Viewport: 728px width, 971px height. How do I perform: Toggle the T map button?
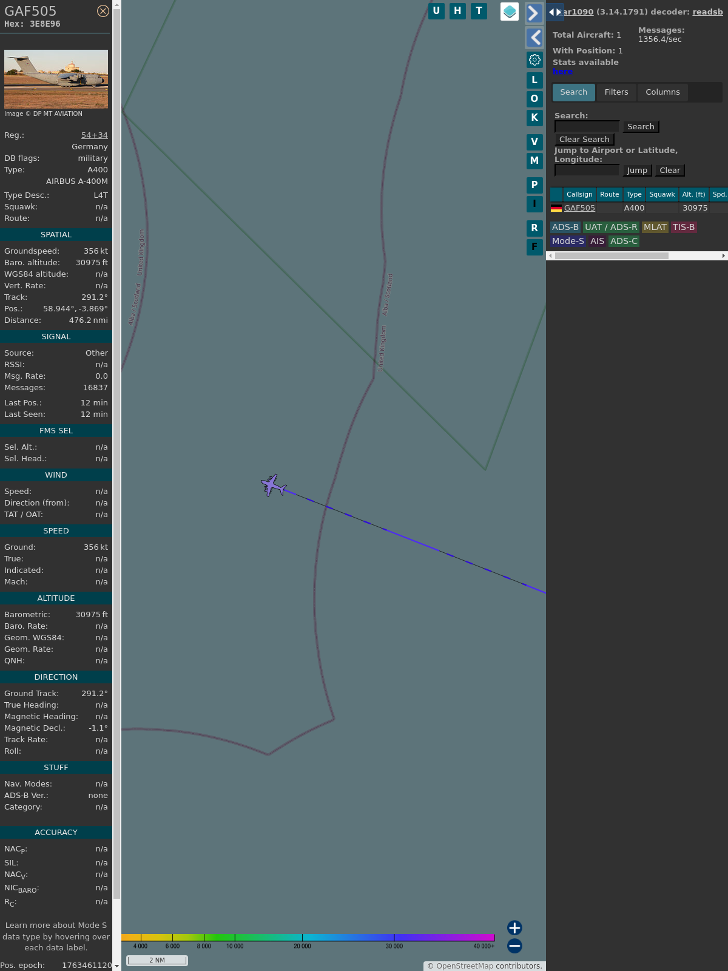[479, 11]
